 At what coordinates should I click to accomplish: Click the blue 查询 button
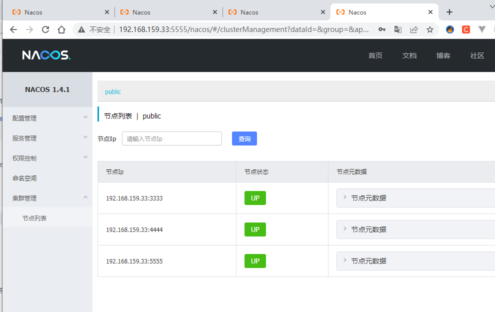[x=244, y=138]
